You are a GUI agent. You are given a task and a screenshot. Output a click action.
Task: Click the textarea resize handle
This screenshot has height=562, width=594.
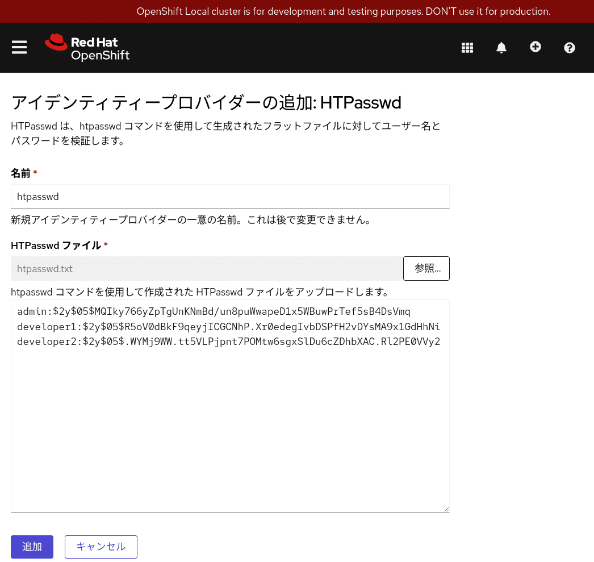pyautogui.click(x=446, y=509)
